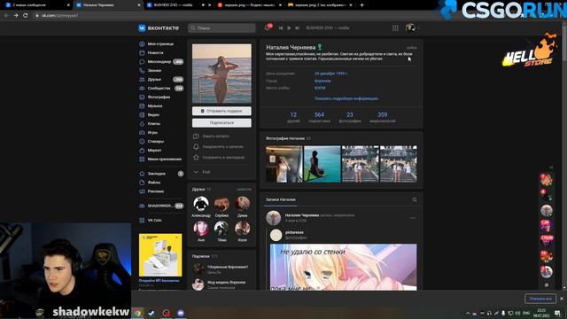Open the 564 подписчика counter
The image size is (567, 319).
tap(319, 118)
